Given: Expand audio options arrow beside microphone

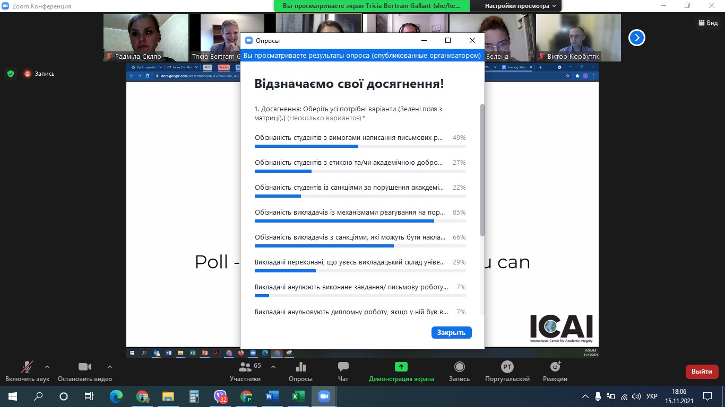Looking at the screenshot, I should (x=47, y=366).
